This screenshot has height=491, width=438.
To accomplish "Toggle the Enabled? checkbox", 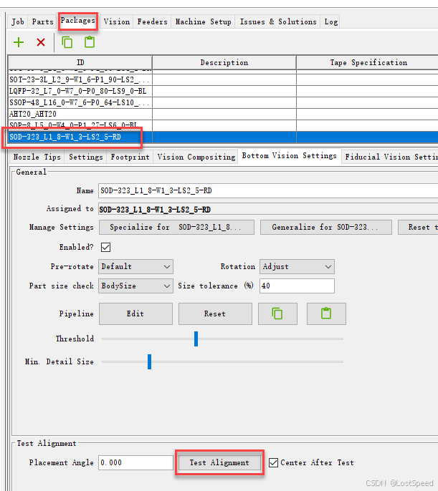I will 105,247.
